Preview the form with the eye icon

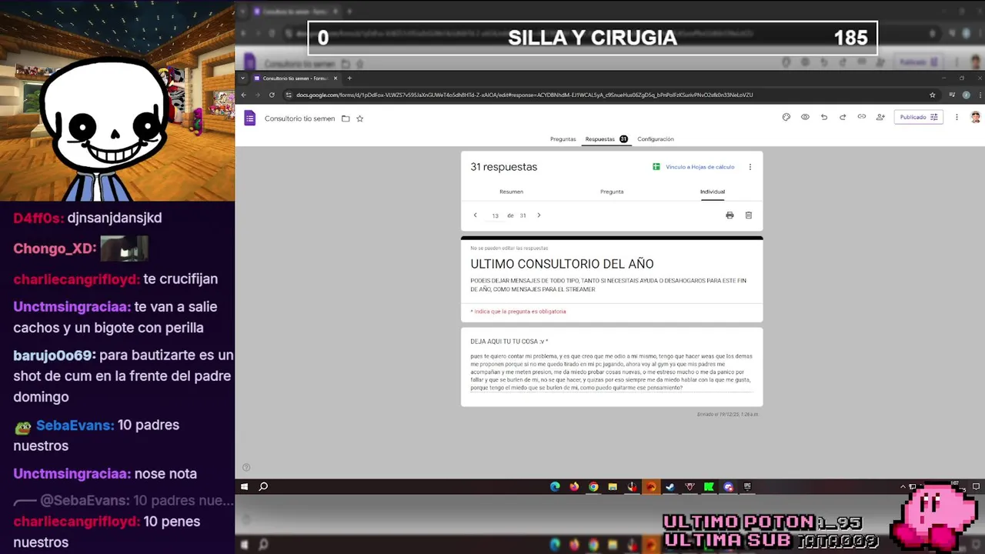click(x=805, y=117)
